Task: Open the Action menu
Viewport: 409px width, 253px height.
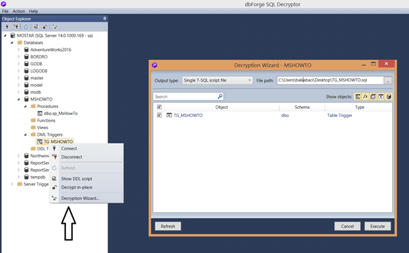Action: click(19, 11)
